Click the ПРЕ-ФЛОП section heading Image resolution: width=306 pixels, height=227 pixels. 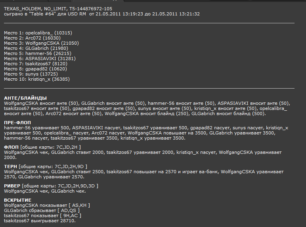(x=17, y=123)
